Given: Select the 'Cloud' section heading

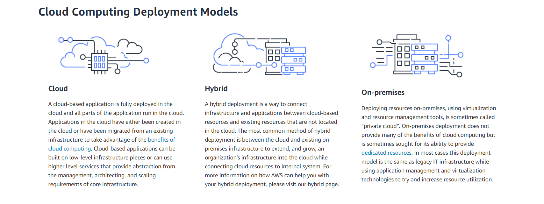Looking at the screenshot, I should [x=58, y=88].
